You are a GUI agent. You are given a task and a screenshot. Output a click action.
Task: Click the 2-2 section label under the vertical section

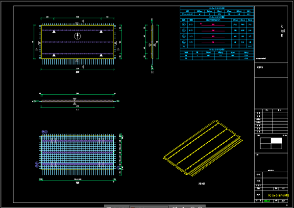(x=152, y=72)
